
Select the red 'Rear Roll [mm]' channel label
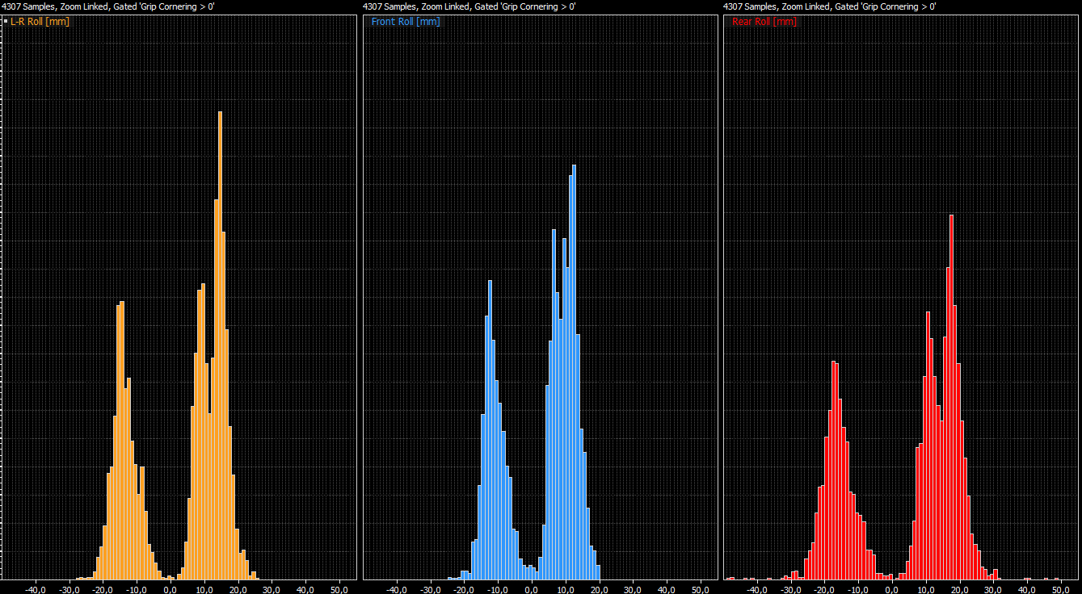tap(764, 22)
